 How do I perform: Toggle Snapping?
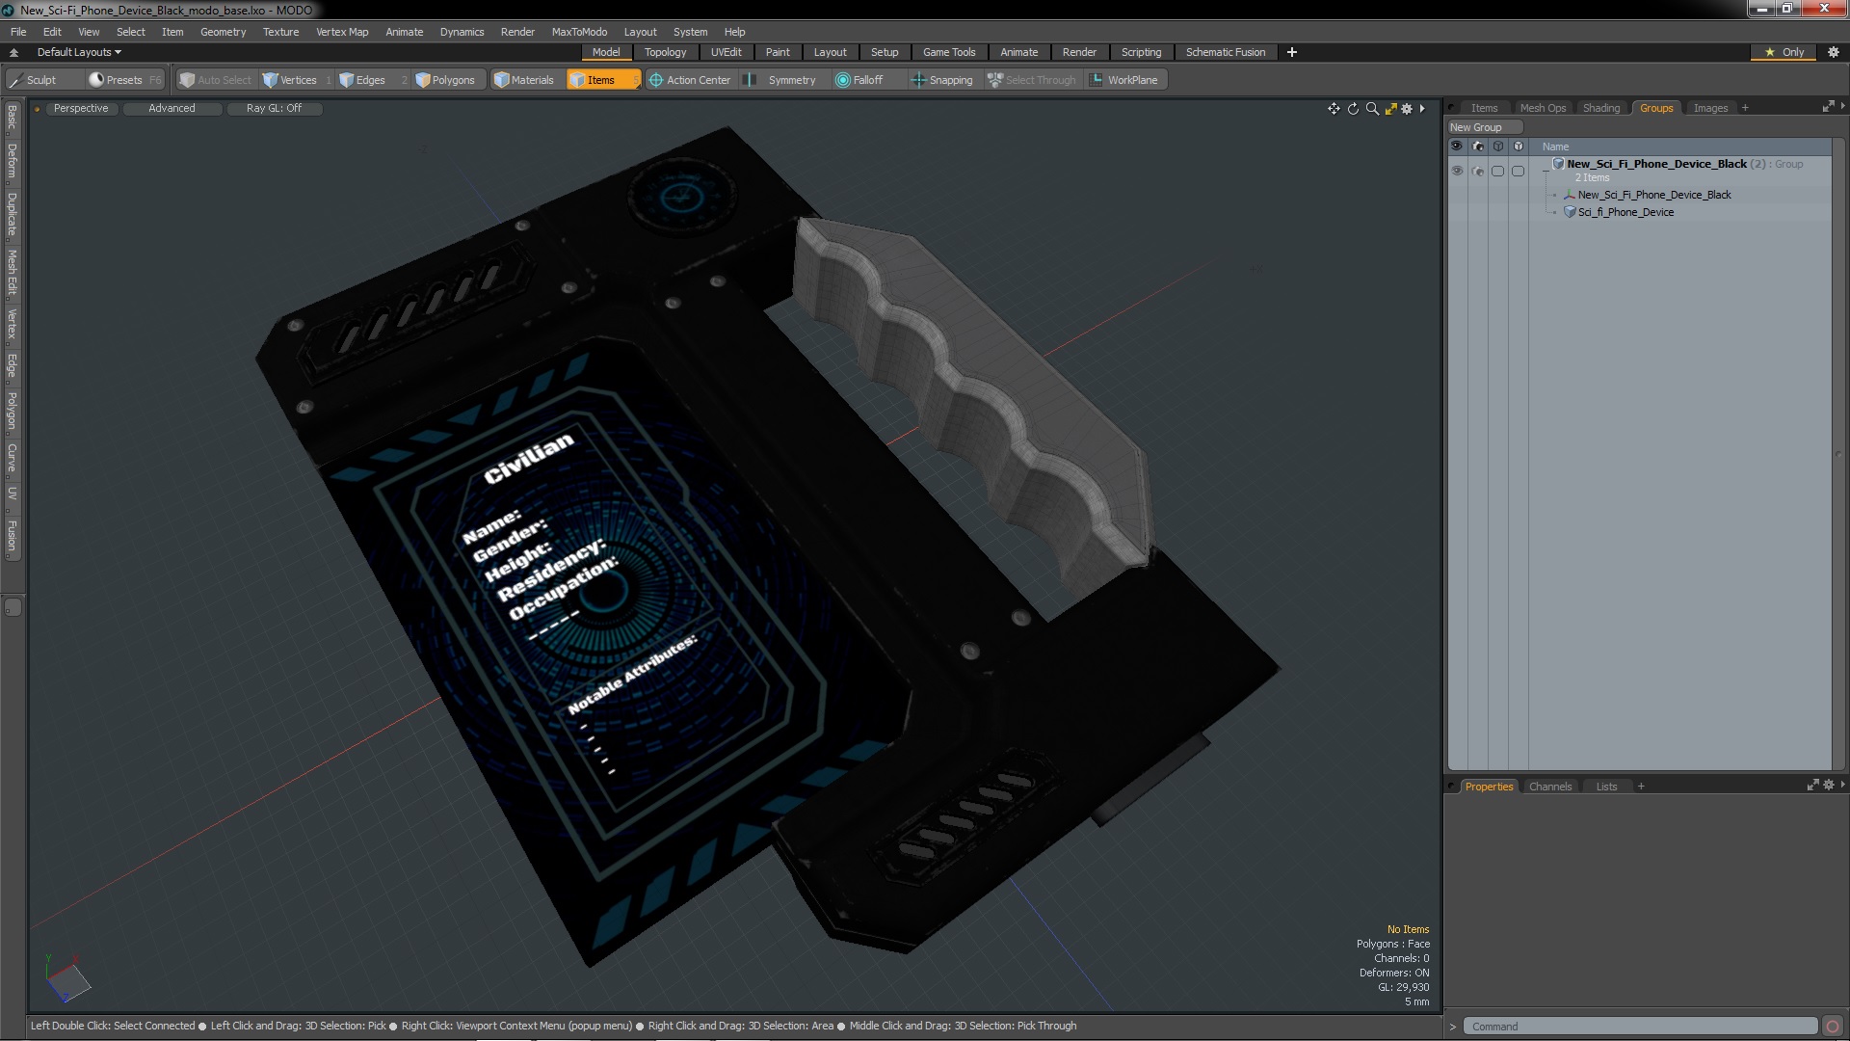941,80
